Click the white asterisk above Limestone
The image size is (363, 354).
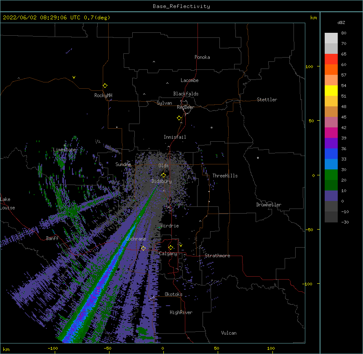65,145
